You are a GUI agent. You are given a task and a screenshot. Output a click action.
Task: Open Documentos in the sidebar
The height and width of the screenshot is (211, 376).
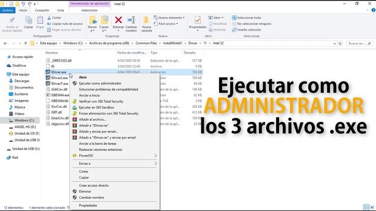click(x=23, y=87)
